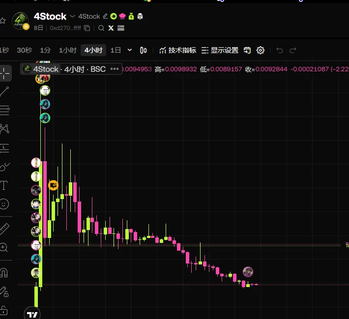
Task: Select the 4小时 timeframe
Action: pos(93,50)
